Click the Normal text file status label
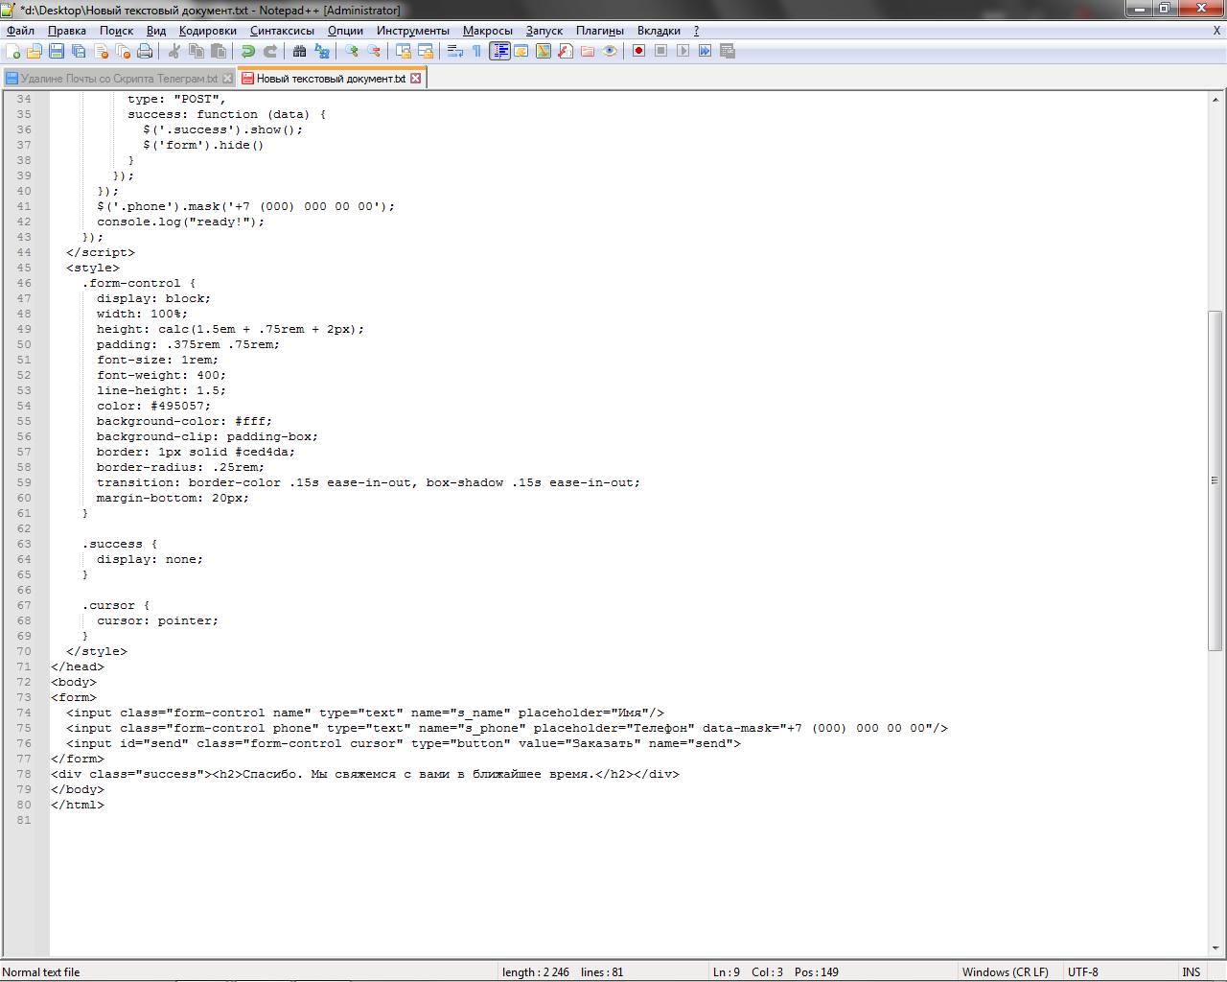The image size is (1227, 982). pyautogui.click(x=41, y=971)
